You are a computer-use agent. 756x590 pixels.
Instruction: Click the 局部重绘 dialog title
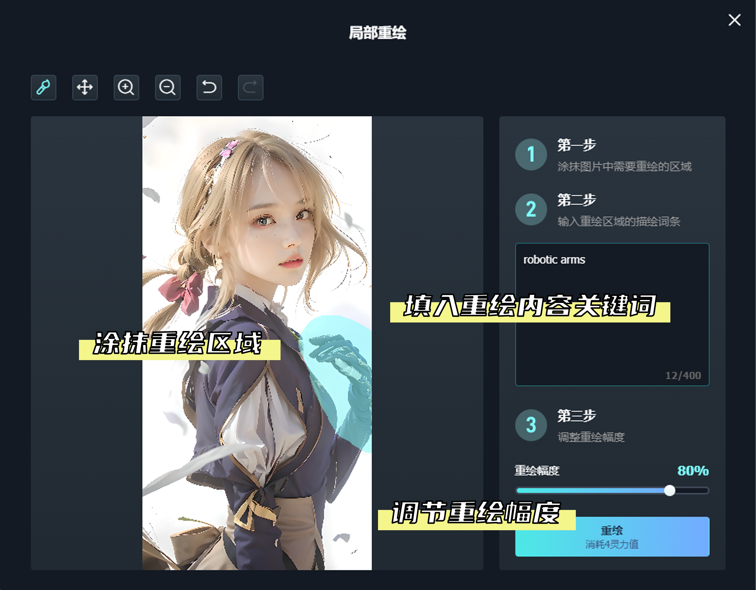[378, 32]
